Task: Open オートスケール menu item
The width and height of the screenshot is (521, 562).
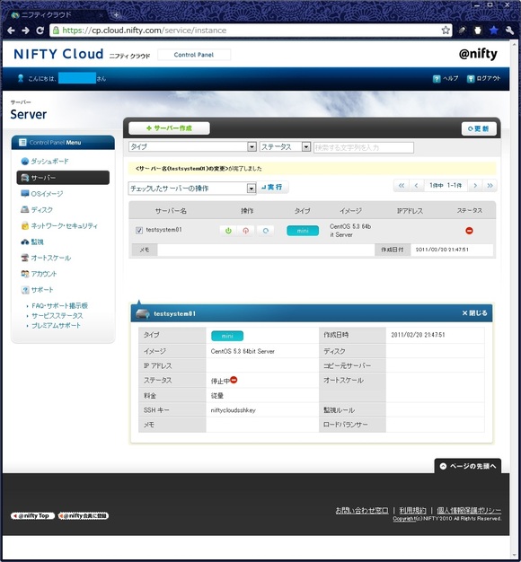Action: [x=46, y=258]
